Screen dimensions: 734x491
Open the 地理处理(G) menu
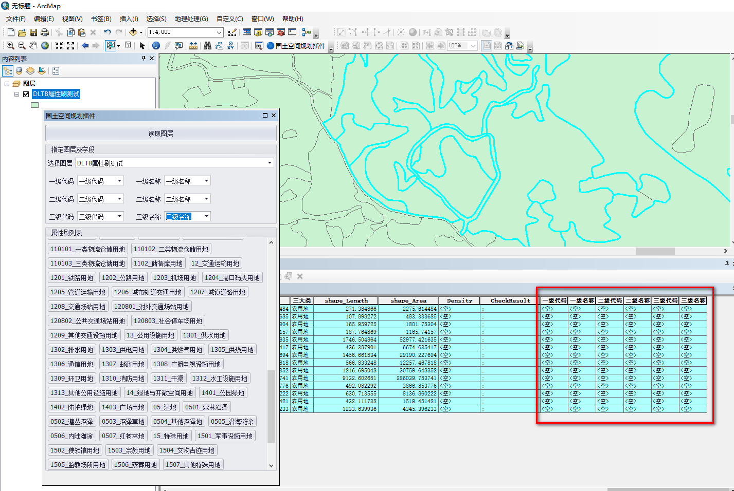pyautogui.click(x=191, y=19)
